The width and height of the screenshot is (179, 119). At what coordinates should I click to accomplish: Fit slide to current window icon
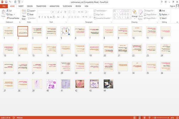[177, 118]
